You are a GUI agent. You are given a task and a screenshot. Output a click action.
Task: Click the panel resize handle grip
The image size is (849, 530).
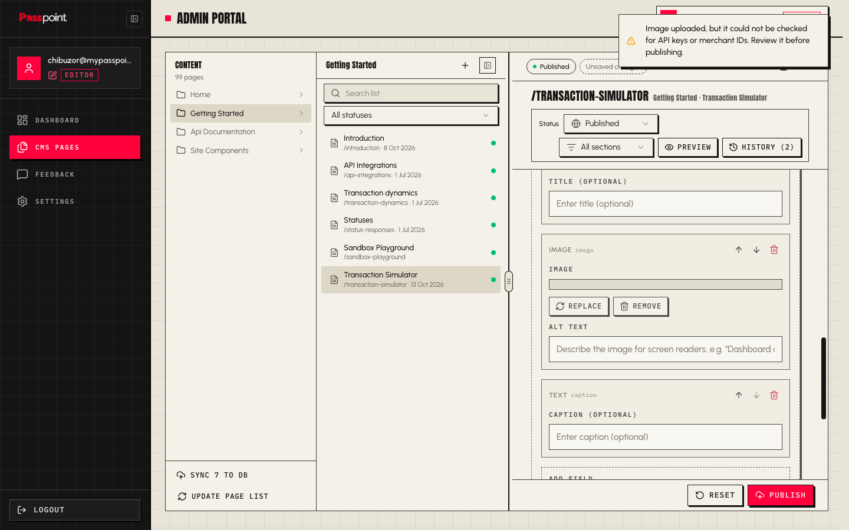(x=509, y=281)
